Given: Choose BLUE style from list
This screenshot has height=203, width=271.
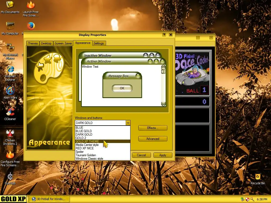Looking at the screenshot, I should click(102, 128).
